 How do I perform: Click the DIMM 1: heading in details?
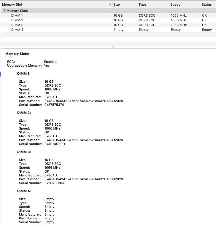point(24,74)
